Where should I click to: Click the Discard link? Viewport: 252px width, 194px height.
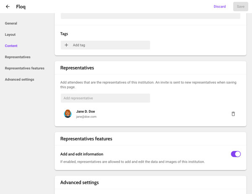click(x=220, y=7)
